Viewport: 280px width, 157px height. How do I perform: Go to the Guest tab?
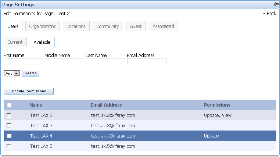point(136,26)
